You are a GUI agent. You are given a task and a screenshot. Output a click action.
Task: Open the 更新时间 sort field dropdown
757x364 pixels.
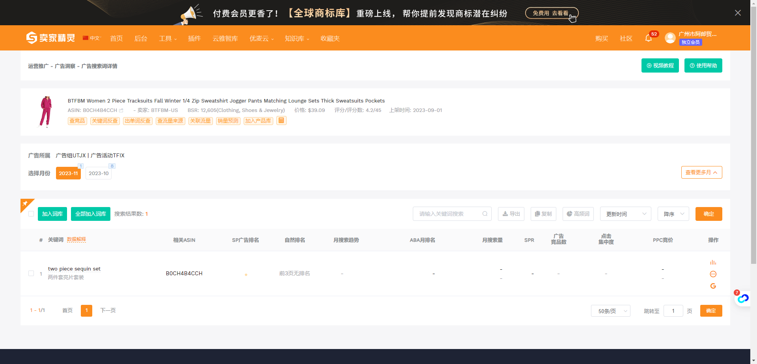pos(625,214)
